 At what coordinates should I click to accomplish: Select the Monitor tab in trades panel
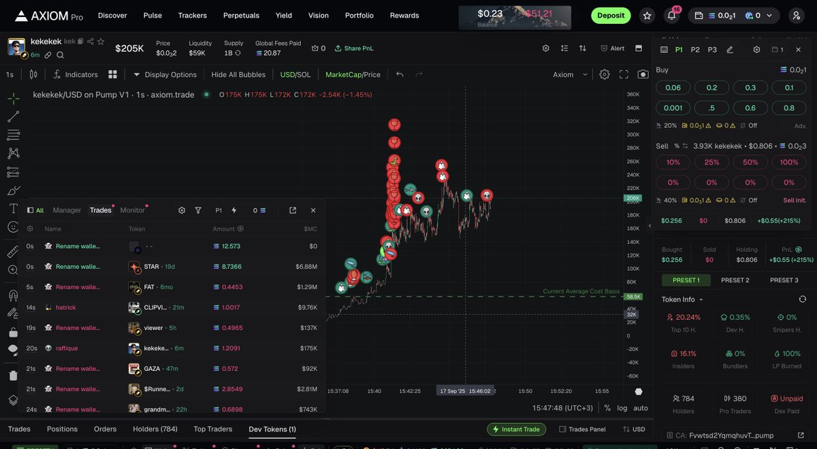click(133, 210)
